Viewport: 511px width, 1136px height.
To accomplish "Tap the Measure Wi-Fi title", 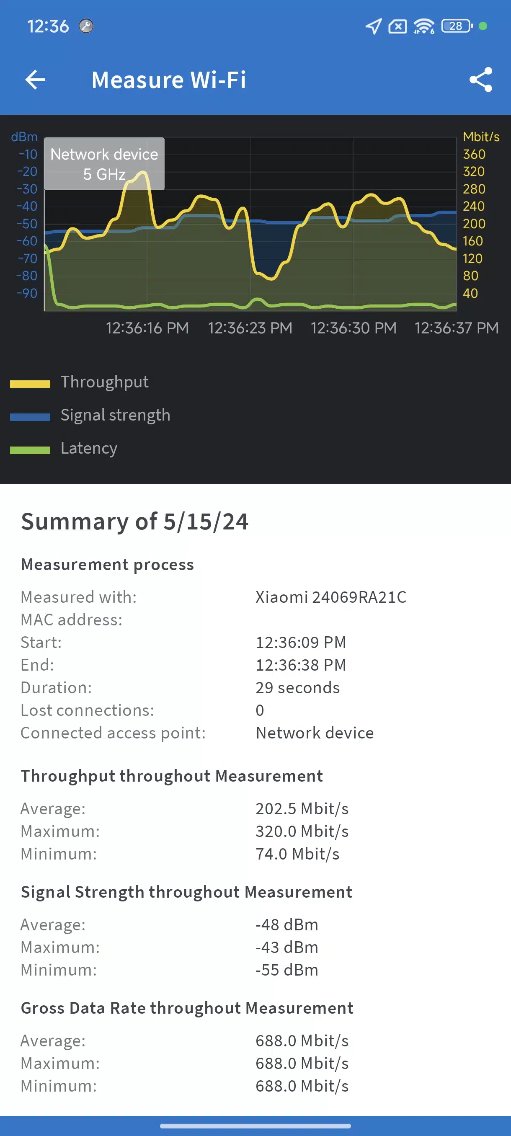I will coord(168,80).
